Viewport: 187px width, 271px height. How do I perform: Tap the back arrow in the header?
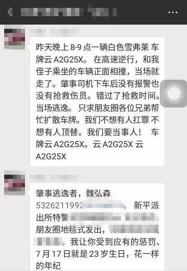(x=10, y=12)
